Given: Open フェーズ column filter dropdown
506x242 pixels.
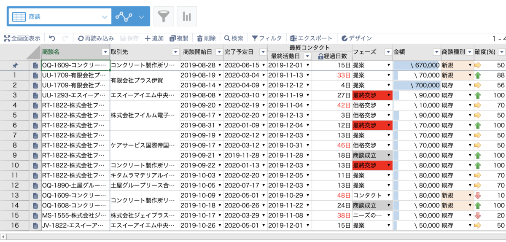Looking at the screenshot, I should point(388,52).
